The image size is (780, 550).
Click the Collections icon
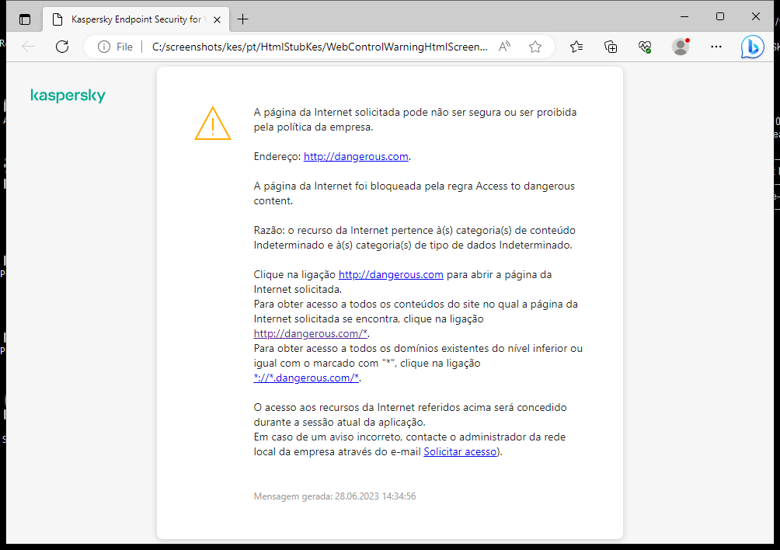tap(611, 47)
